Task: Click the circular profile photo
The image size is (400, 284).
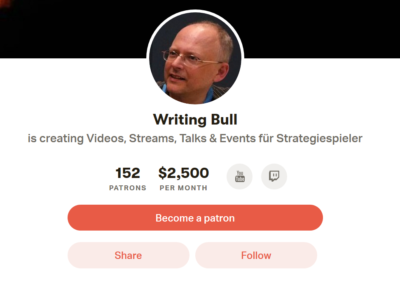Action: pyautogui.click(x=195, y=58)
